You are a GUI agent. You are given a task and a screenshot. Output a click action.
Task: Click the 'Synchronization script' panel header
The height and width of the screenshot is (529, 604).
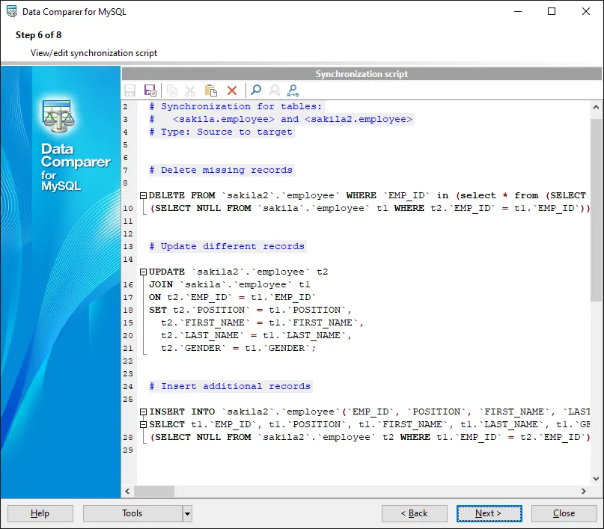[362, 74]
